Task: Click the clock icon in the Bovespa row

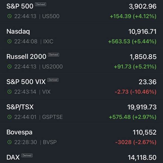Action: click(10, 142)
